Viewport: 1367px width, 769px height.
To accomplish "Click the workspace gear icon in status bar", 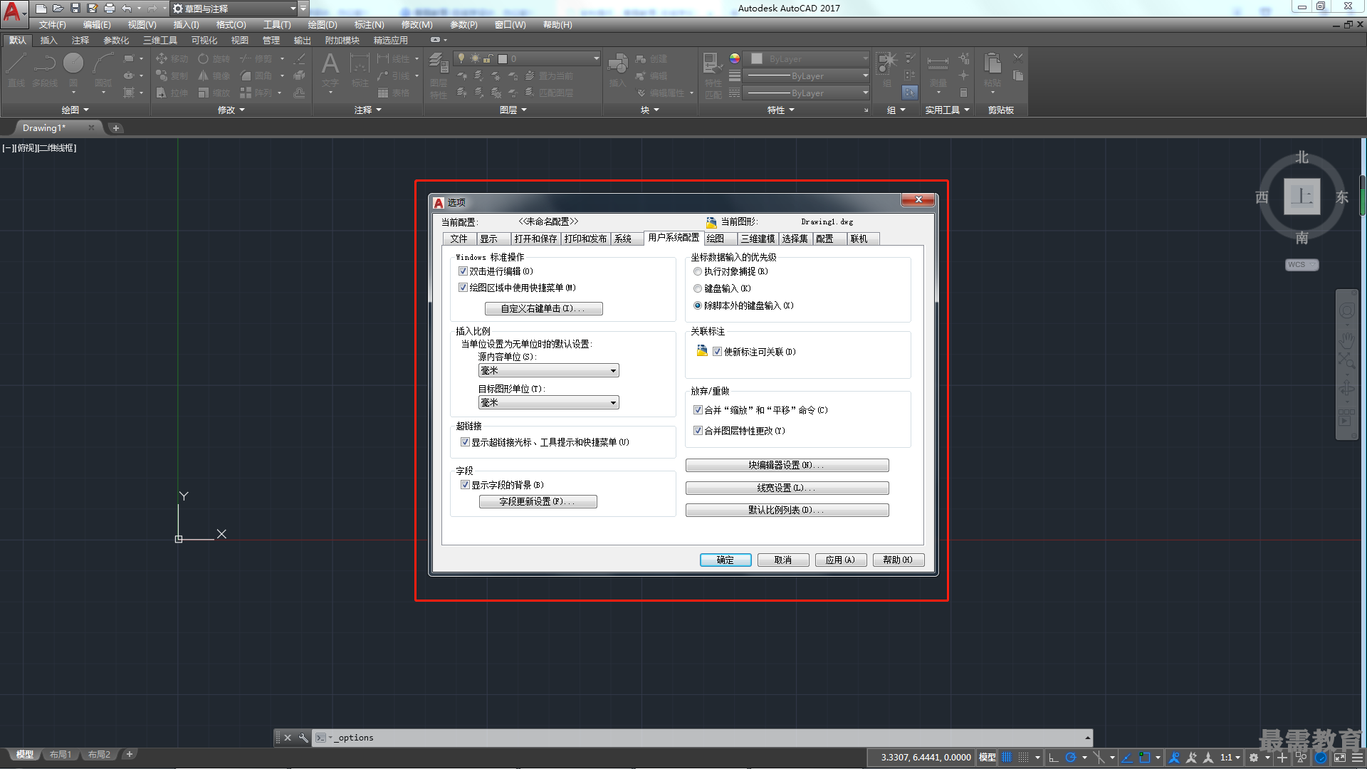I will (1254, 758).
